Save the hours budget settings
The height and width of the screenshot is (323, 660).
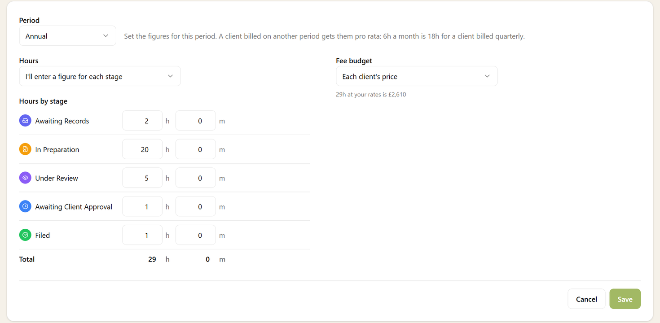pos(625,299)
